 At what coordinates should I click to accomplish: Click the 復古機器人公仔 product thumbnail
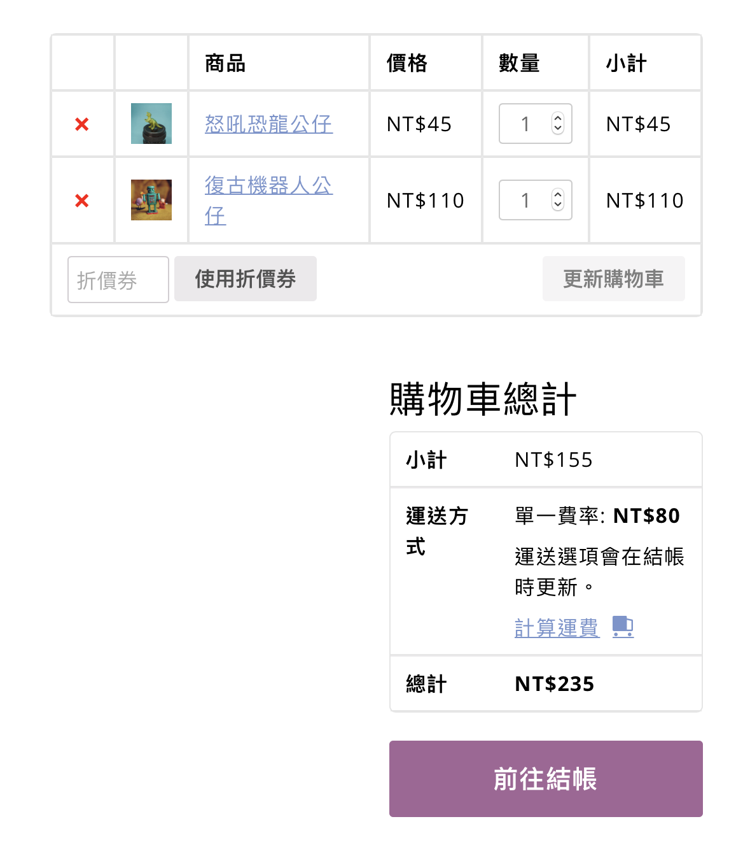151,200
